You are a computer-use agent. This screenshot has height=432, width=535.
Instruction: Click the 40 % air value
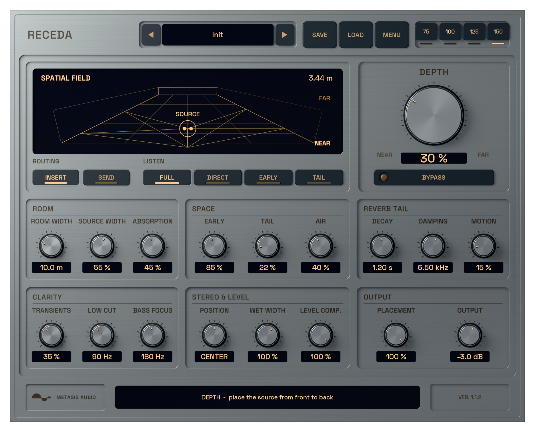pos(321,267)
